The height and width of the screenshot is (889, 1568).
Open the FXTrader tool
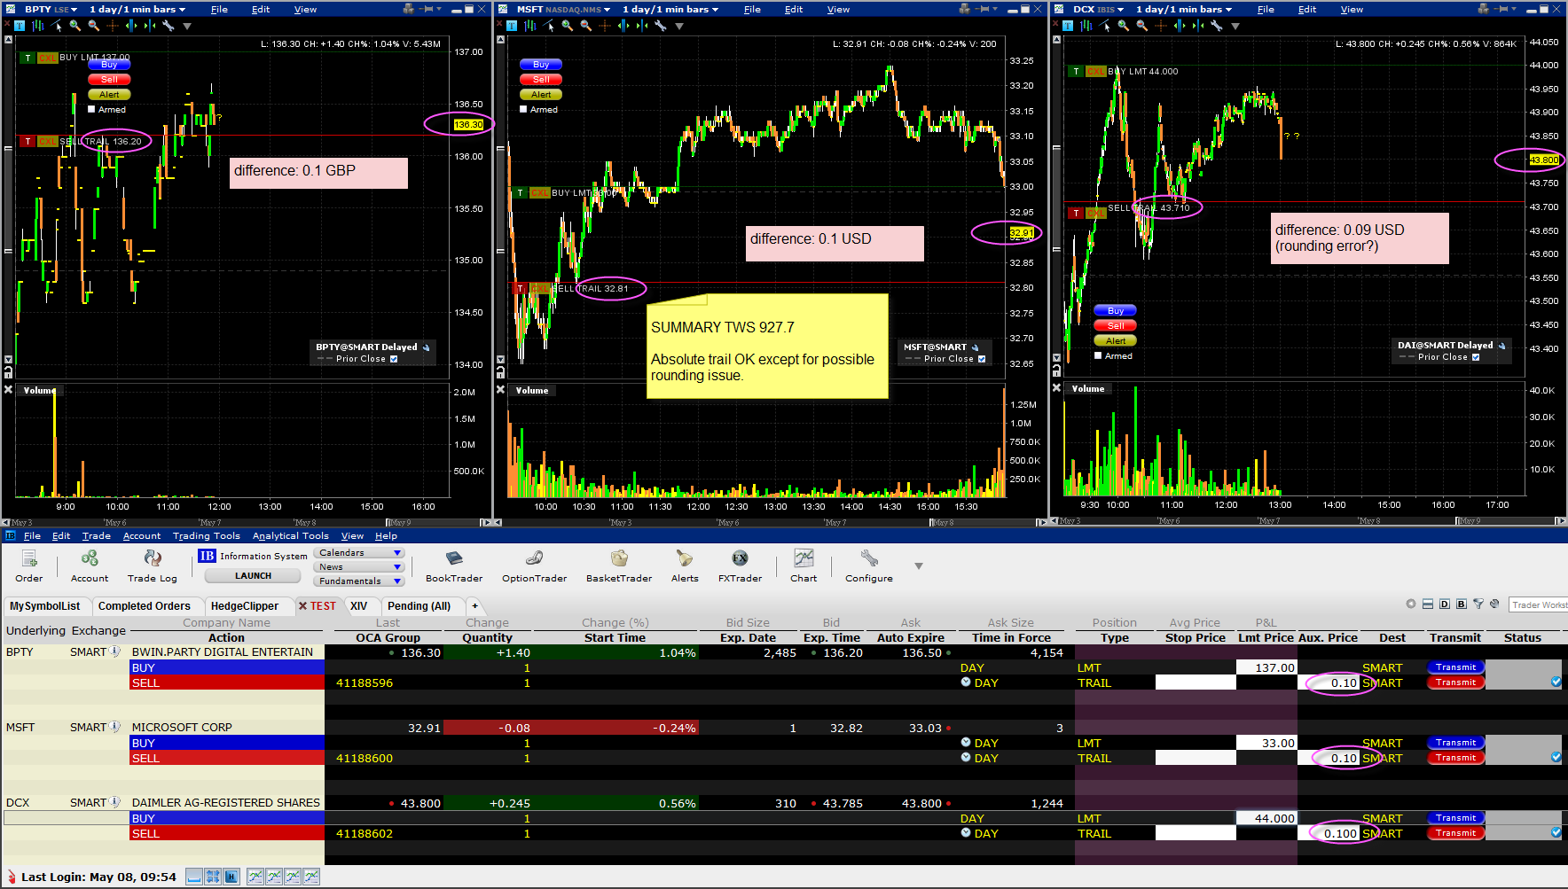[740, 565]
